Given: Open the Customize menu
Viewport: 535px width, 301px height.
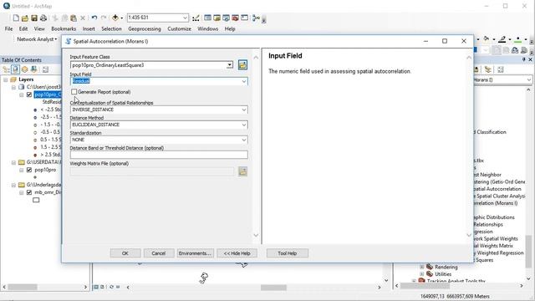Looking at the screenshot, I should click(x=179, y=29).
